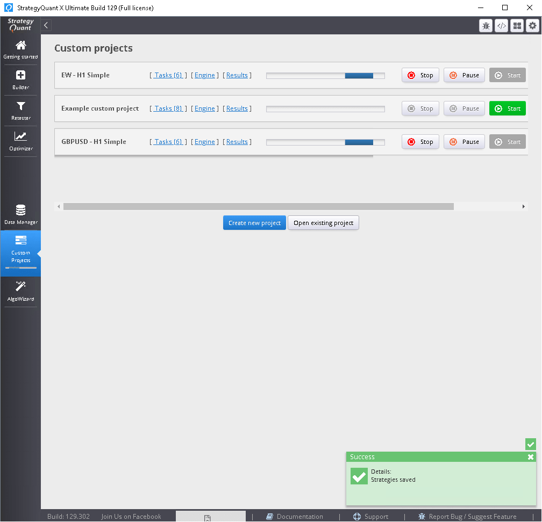Click the bug report icon in top toolbar
The height and width of the screenshot is (522, 542).
pyautogui.click(x=486, y=26)
